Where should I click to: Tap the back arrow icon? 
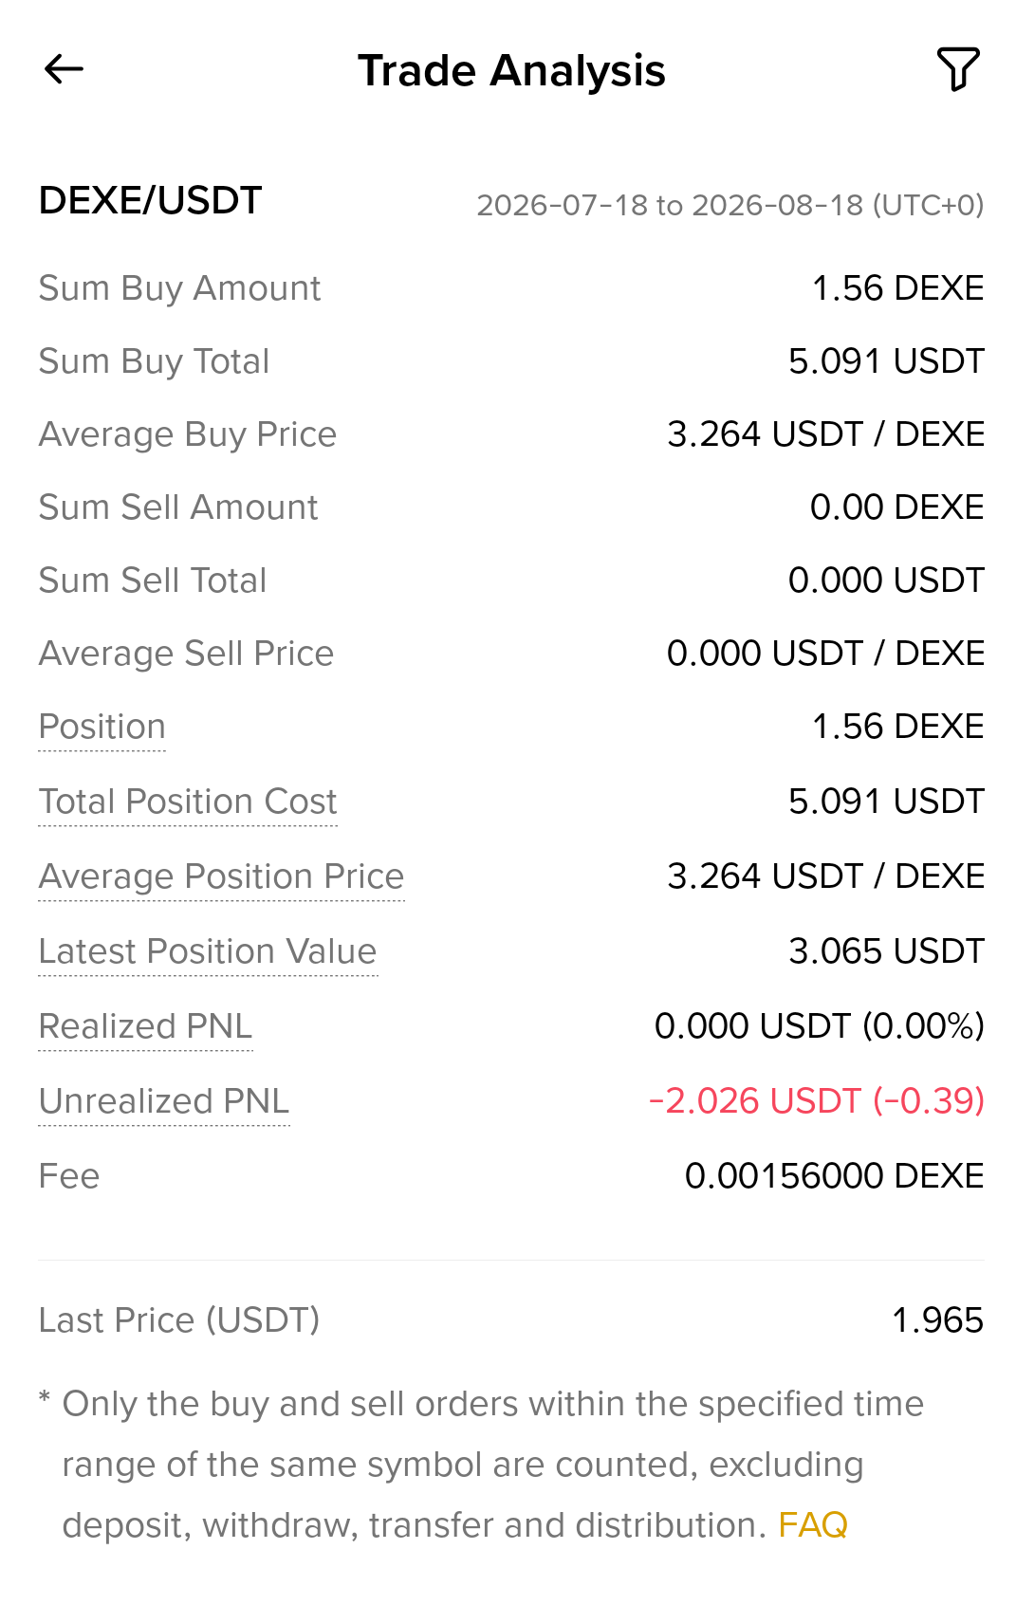(64, 69)
